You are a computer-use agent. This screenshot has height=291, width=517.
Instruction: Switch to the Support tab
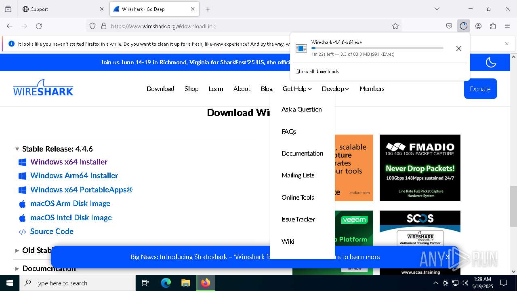pos(63,9)
